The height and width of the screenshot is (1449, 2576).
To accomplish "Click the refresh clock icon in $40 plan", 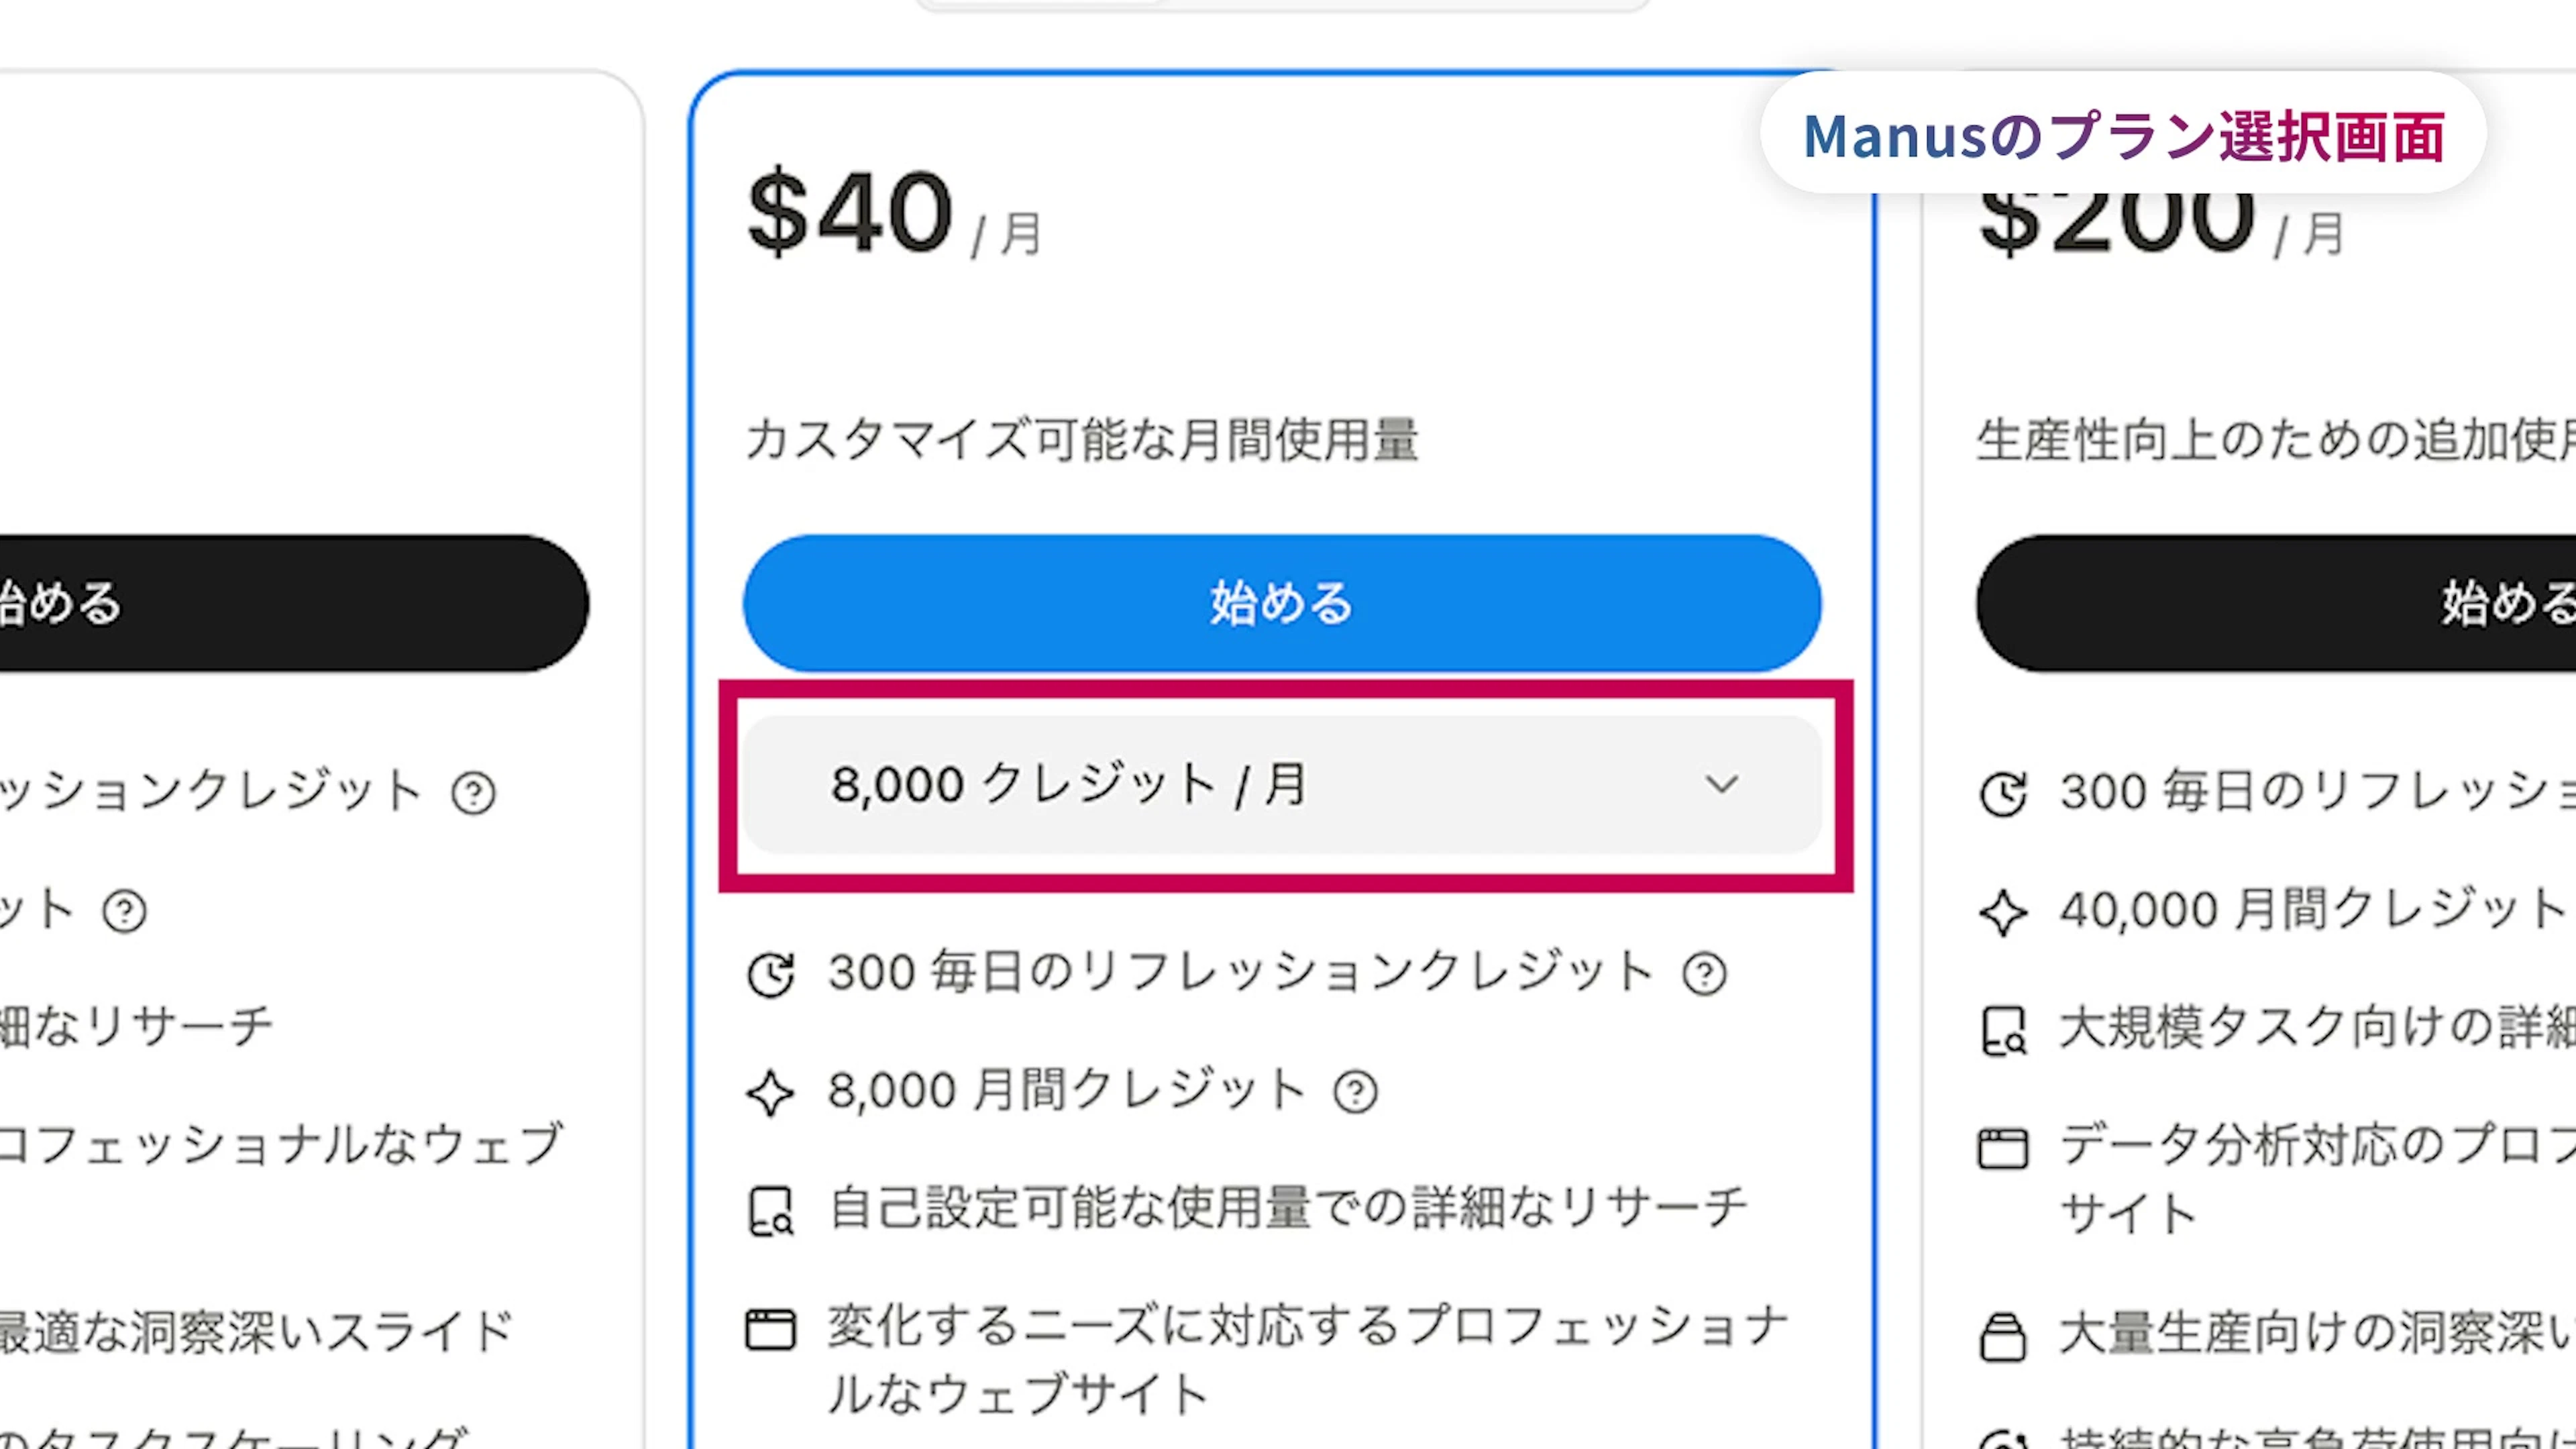I will pyautogui.click(x=771, y=975).
